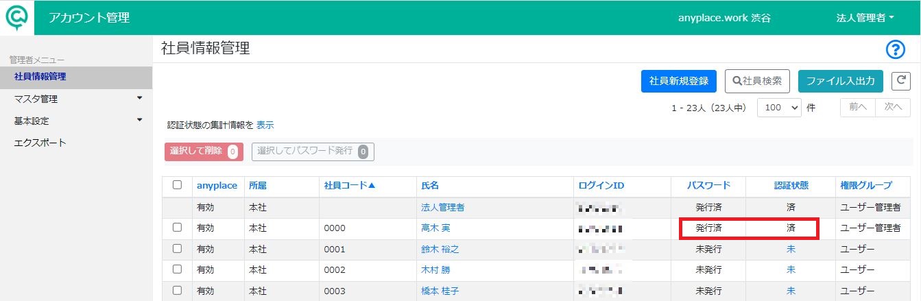The width and height of the screenshot is (921, 301).
Task: Sort by パスワード column header
Action: pyautogui.click(x=708, y=185)
